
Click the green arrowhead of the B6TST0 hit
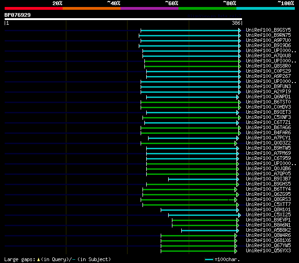240,102
